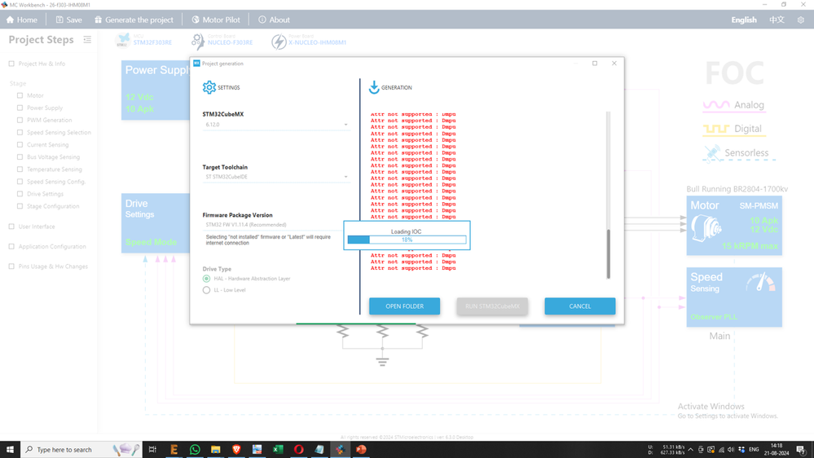Click the Power Supply block in diagram
This screenshot has width=814, height=458.
tap(156, 90)
